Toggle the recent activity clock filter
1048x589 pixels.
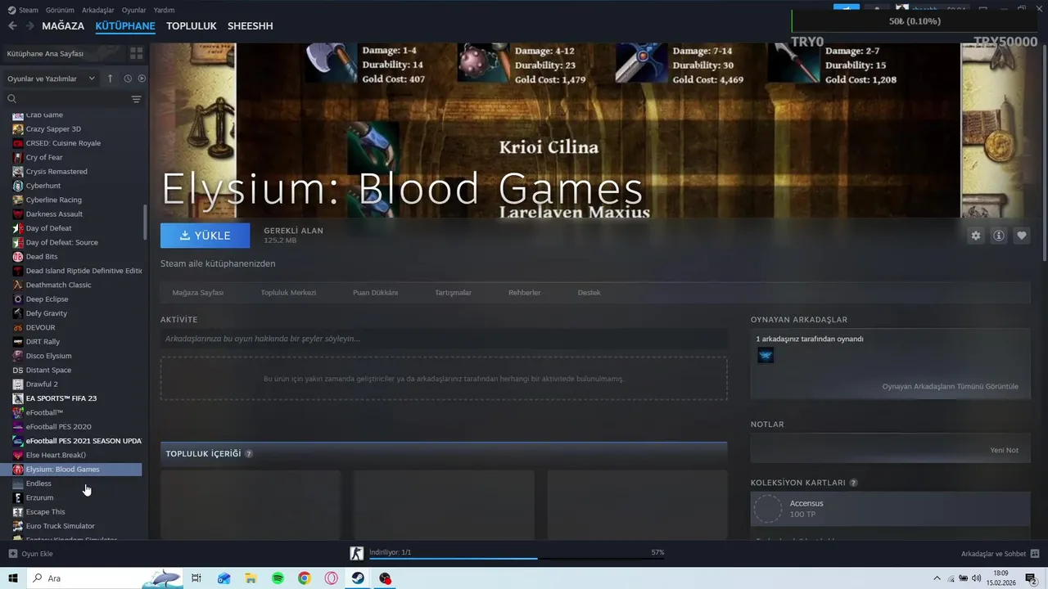pos(128,79)
